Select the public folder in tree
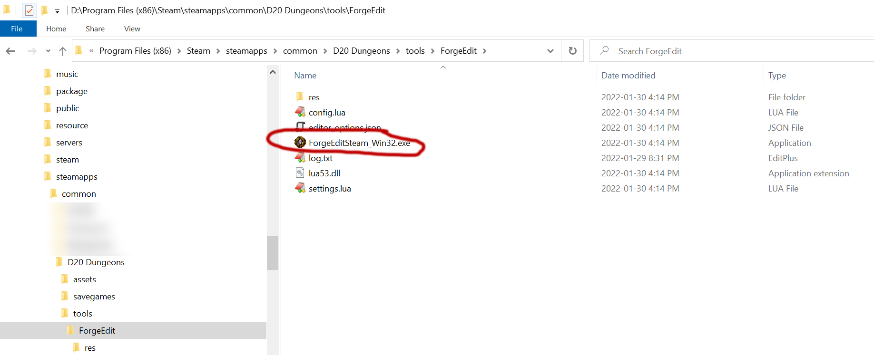The width and height of the screenshot is (874, 355). click(68, 108)
